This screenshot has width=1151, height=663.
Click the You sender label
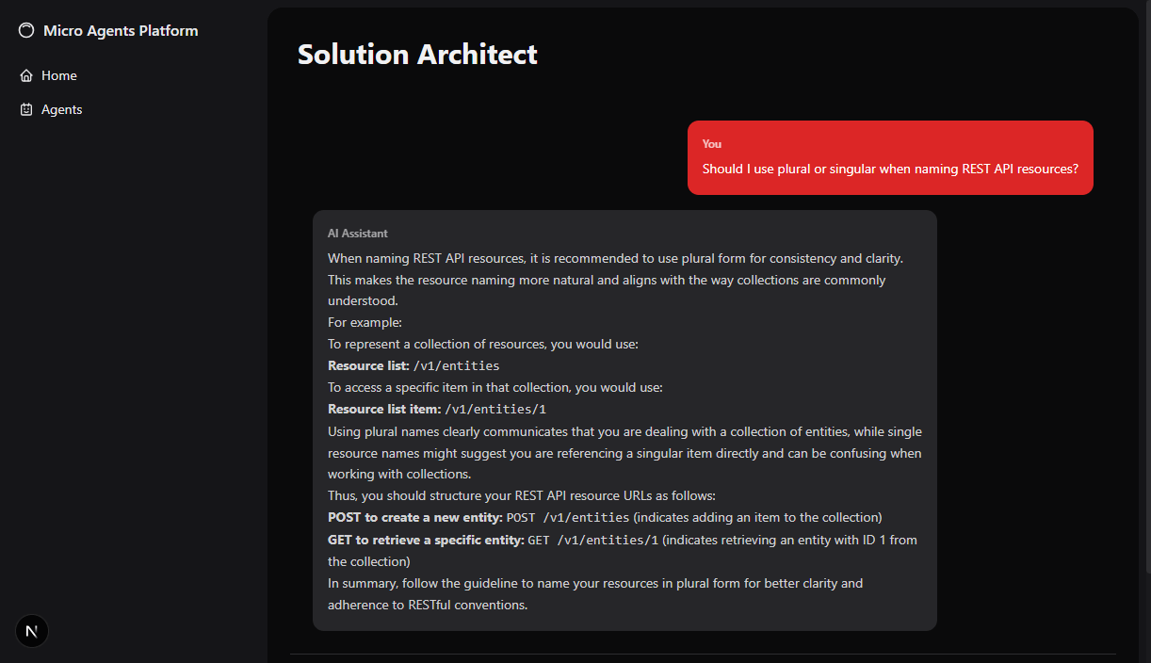tap(711, 143)
